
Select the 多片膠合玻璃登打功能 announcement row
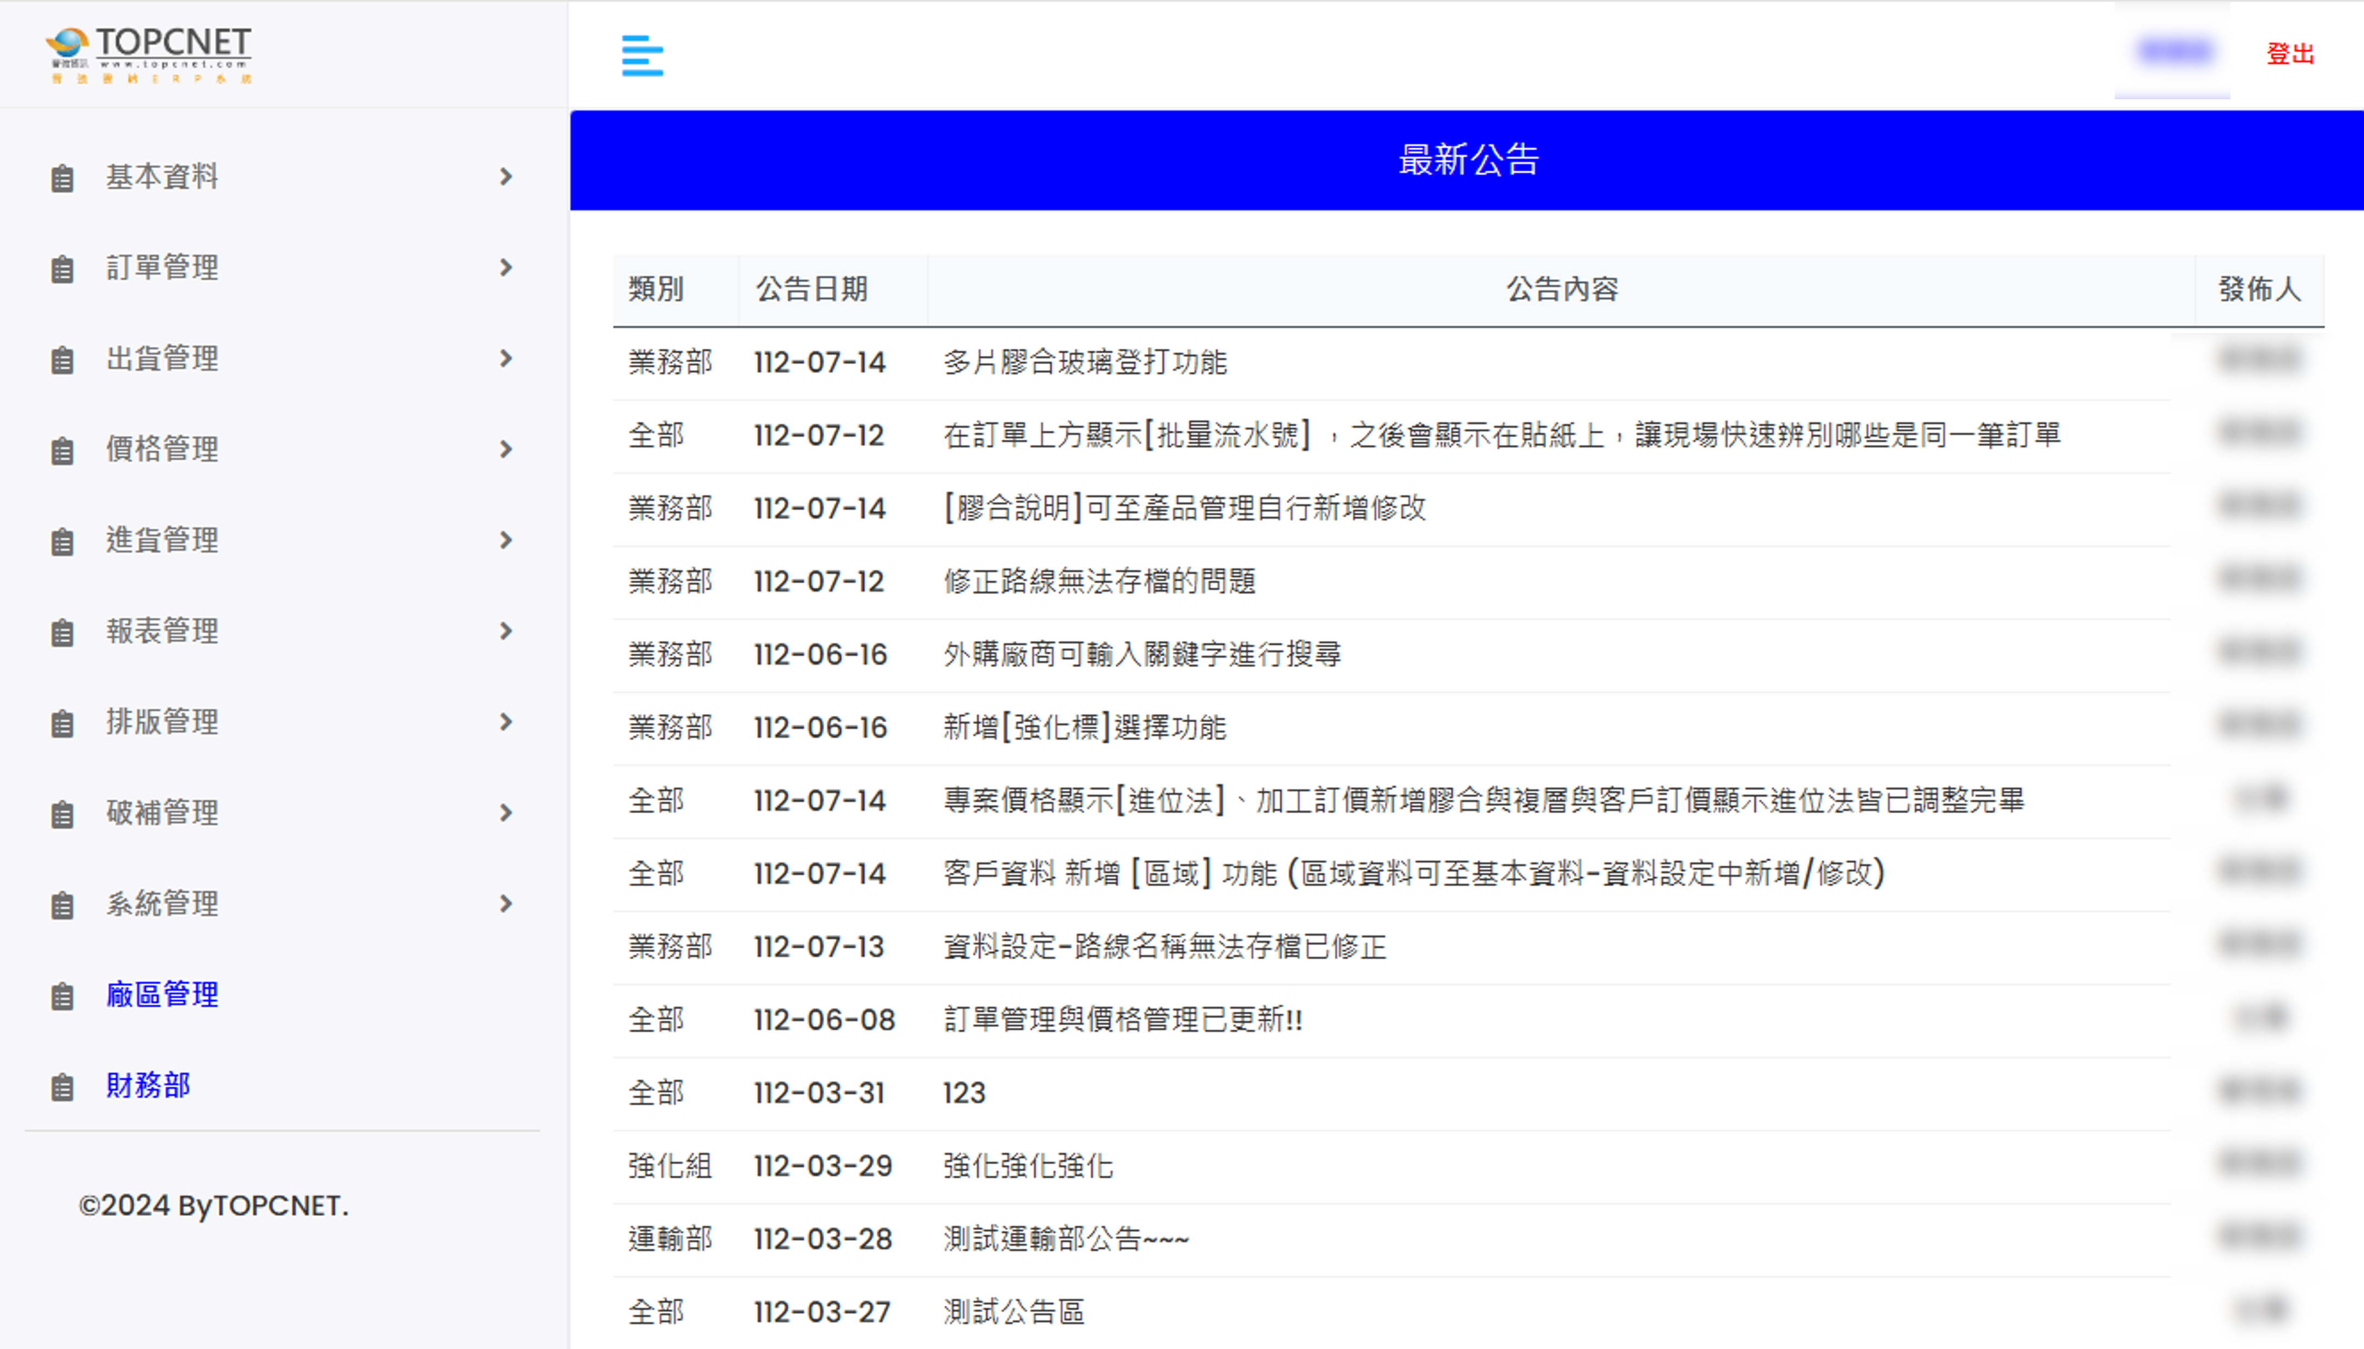(1084, 362)
